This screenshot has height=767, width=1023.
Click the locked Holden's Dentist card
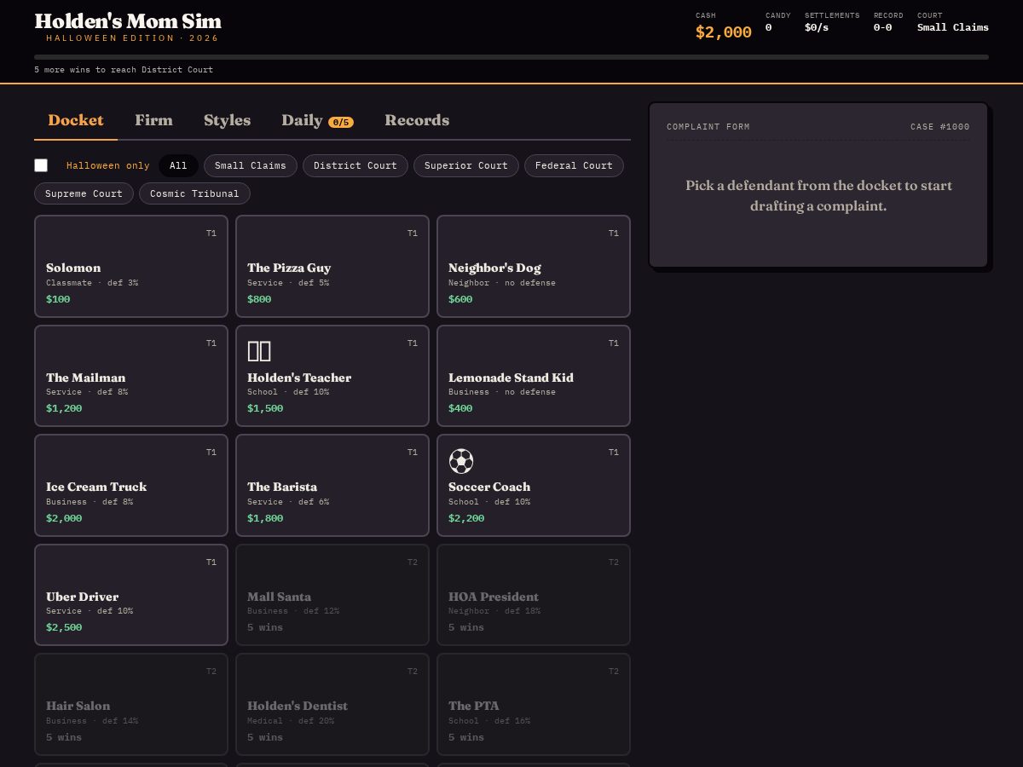pos(332,704)
